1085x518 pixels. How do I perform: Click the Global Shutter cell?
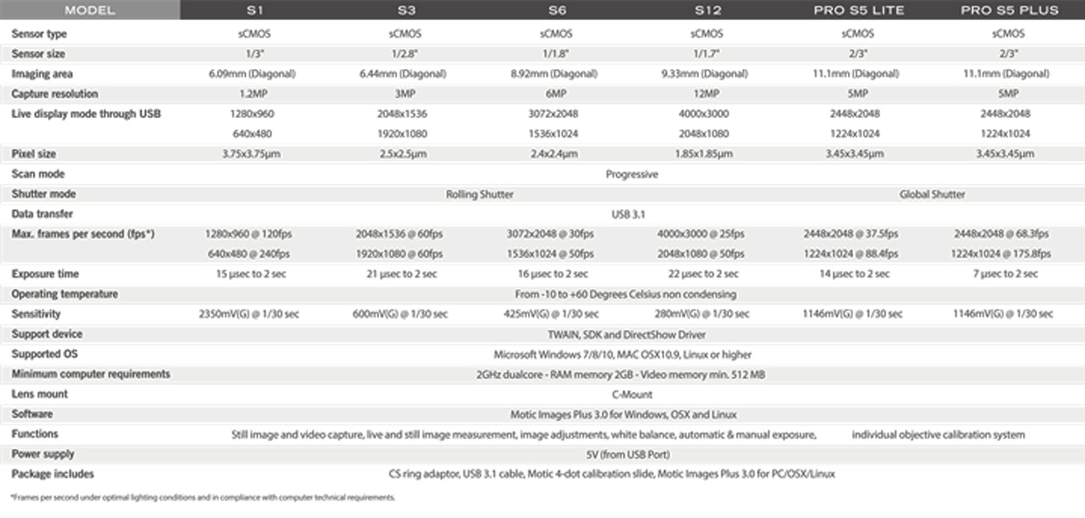[932, 194]
